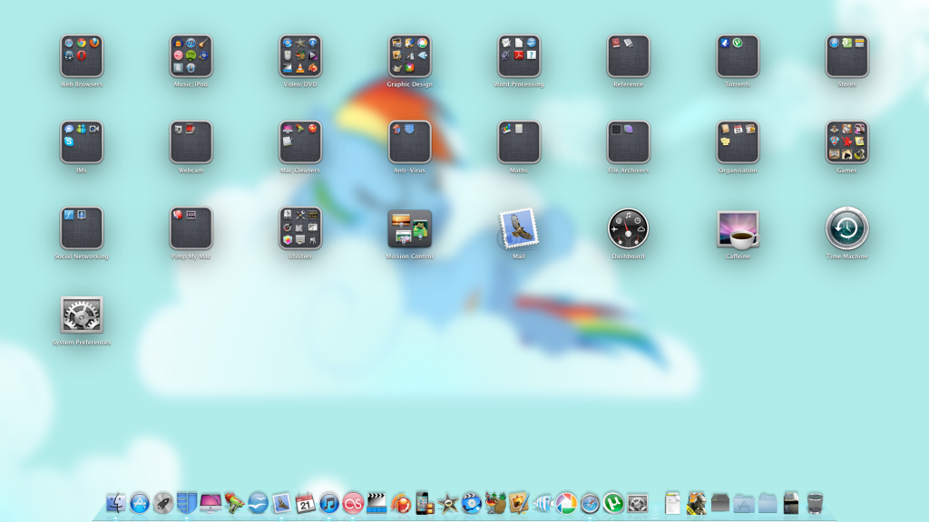929x522 pixels.
Task: Open the Maths folder
Action: tap(519, 142)
